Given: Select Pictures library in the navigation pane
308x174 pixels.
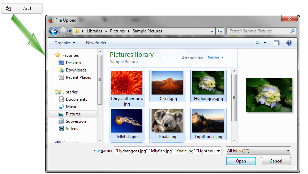Looking at the screenshot, I should (x=73, y=114).
